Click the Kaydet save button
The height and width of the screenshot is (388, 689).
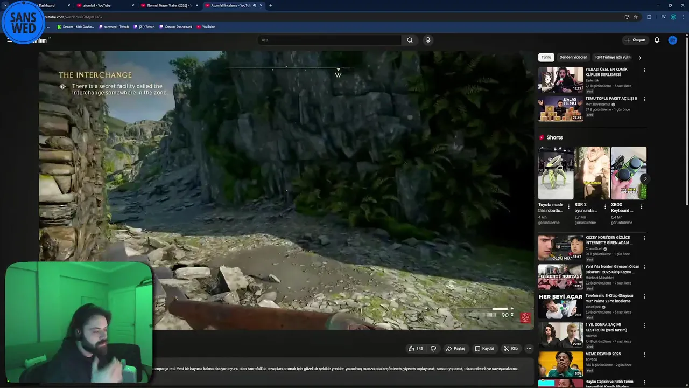point(484,349)
